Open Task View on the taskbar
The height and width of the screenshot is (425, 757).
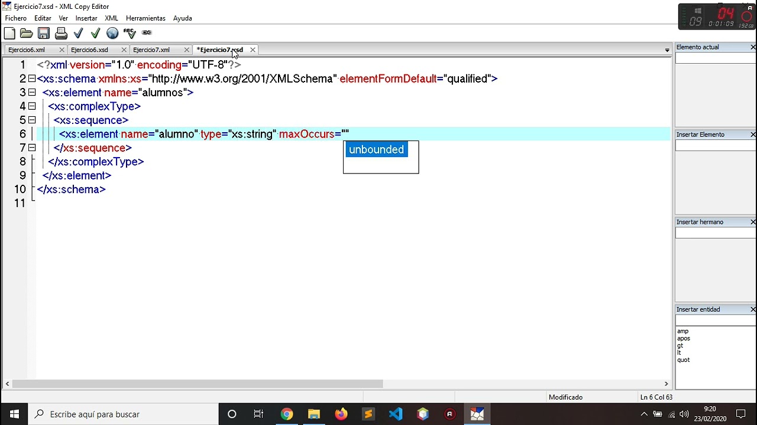click(x=258, y=414)
